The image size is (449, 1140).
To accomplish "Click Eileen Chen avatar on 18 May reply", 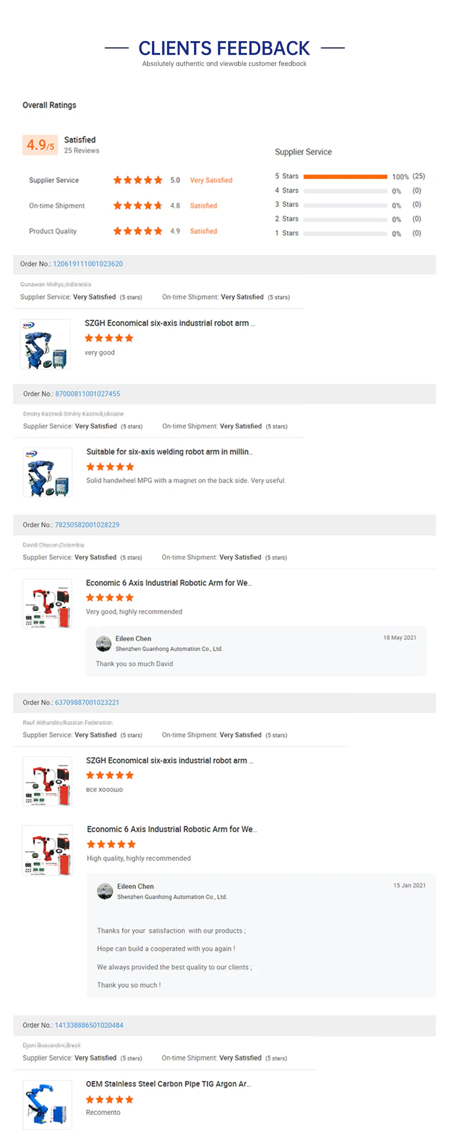I will coord(103,643).
